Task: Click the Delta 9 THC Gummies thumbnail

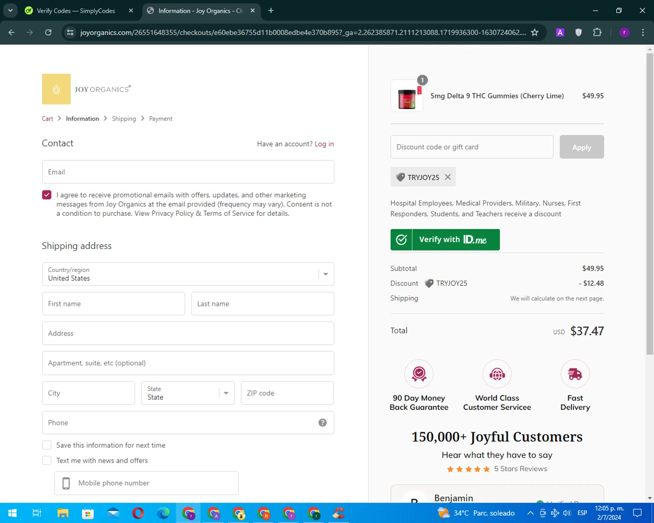Action: pos(407,96)
